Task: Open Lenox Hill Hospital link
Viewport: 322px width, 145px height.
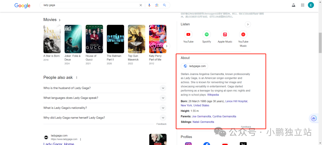Action: coord(236,101)
